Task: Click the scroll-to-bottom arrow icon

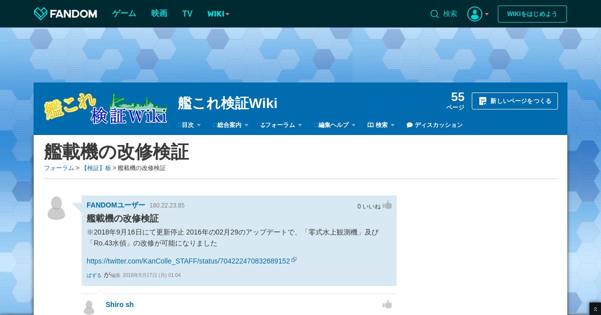Action: click(595, 309)
